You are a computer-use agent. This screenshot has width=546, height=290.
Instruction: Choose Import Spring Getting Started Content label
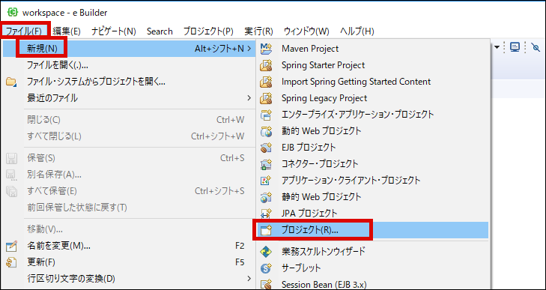[357, 82]
